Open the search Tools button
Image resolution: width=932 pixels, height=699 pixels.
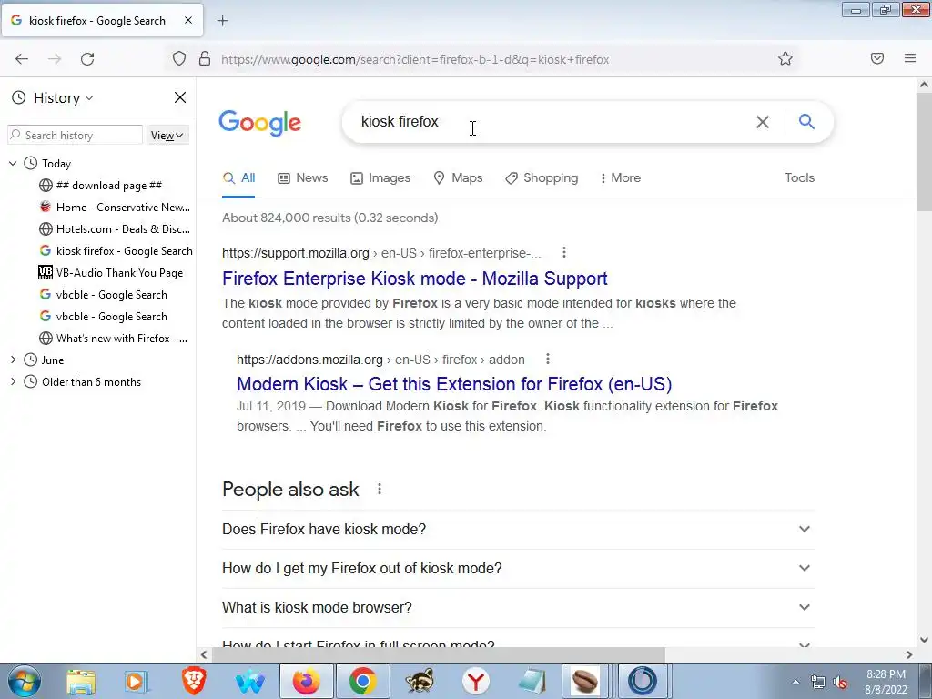[799, 177]
